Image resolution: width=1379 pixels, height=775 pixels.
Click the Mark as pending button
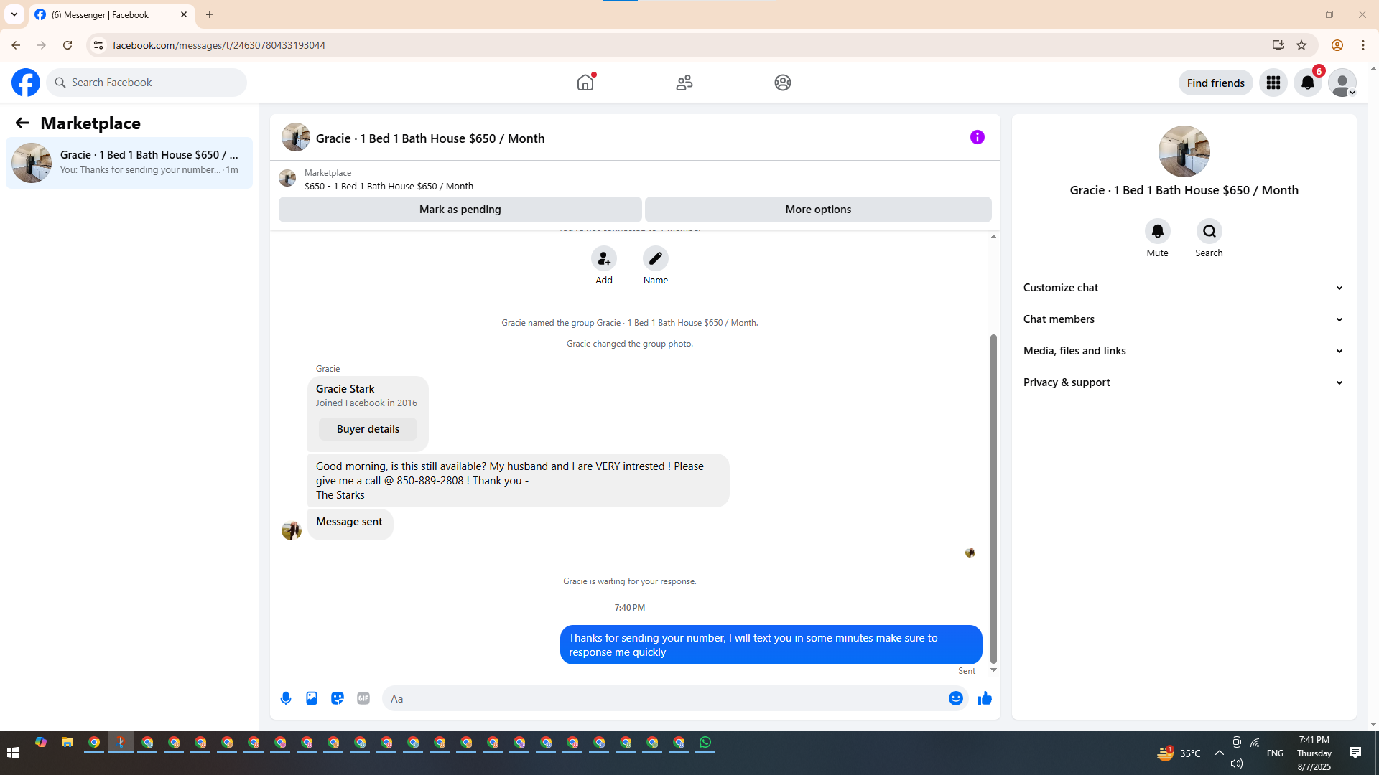tap(460, 210)
